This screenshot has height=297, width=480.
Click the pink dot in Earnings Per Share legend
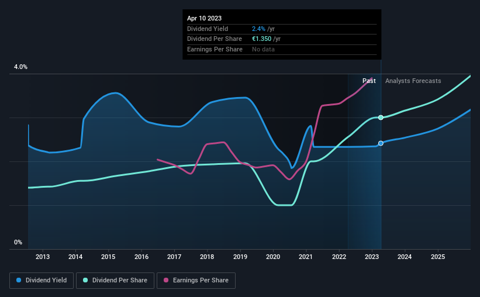166,280
